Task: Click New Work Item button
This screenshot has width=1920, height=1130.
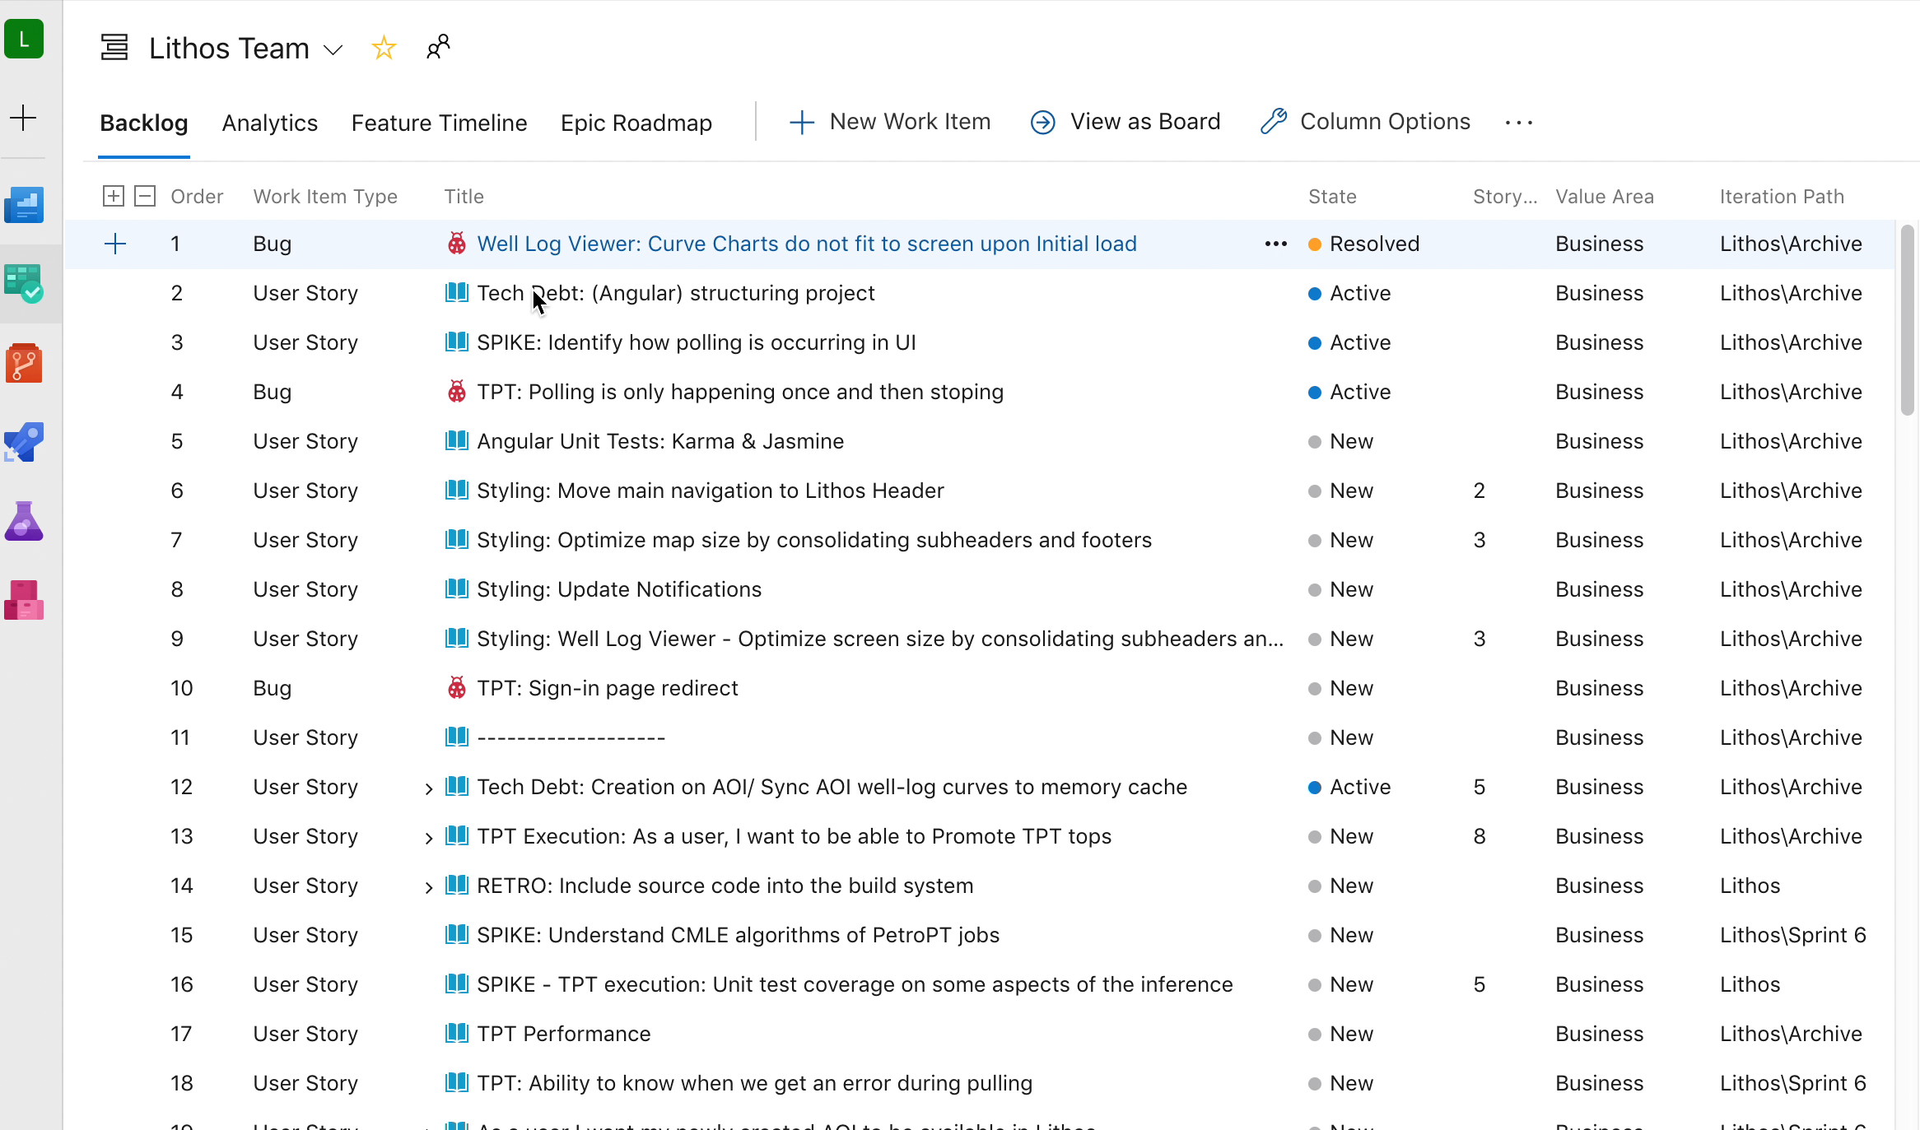Action: coord(889,122)
